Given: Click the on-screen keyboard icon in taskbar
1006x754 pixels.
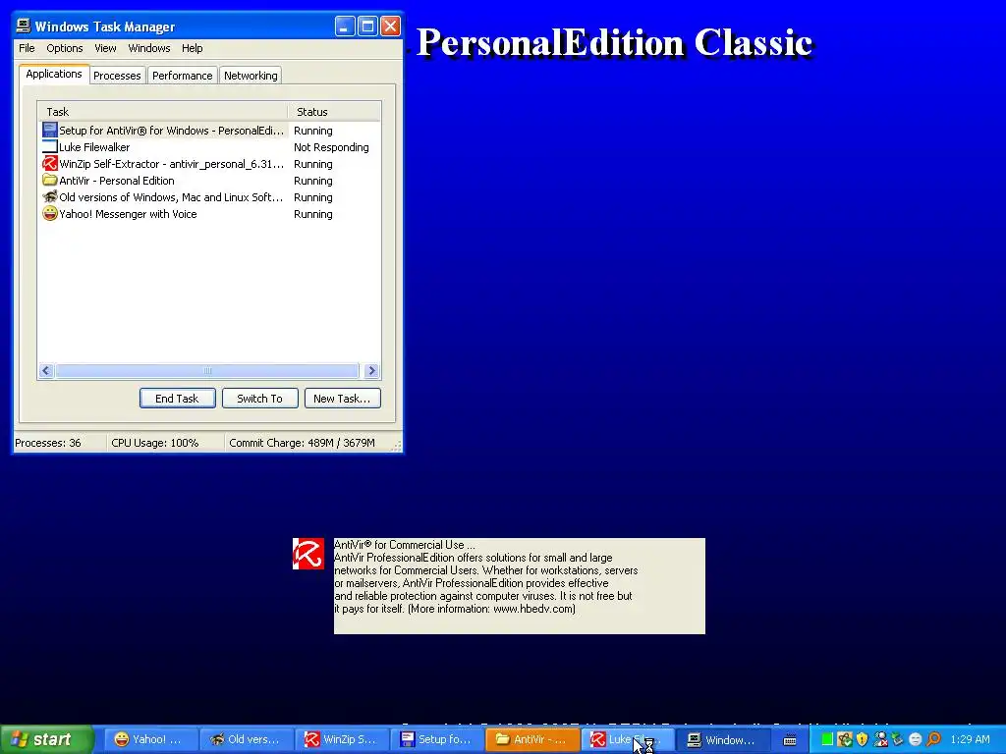Looking at the screenshot, I should (790, 739).
